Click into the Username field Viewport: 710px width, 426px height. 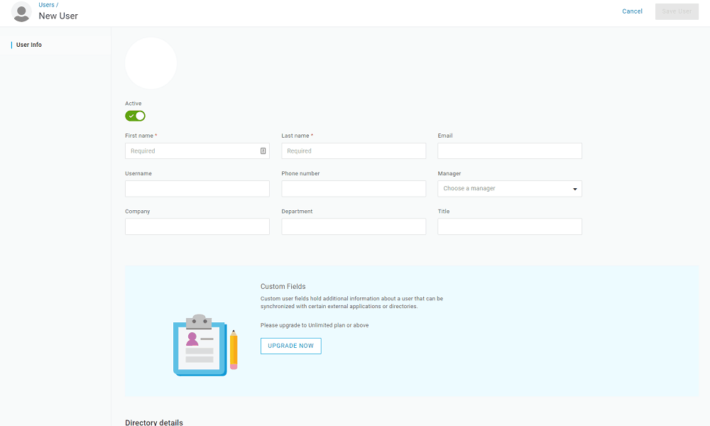[197, 188]
